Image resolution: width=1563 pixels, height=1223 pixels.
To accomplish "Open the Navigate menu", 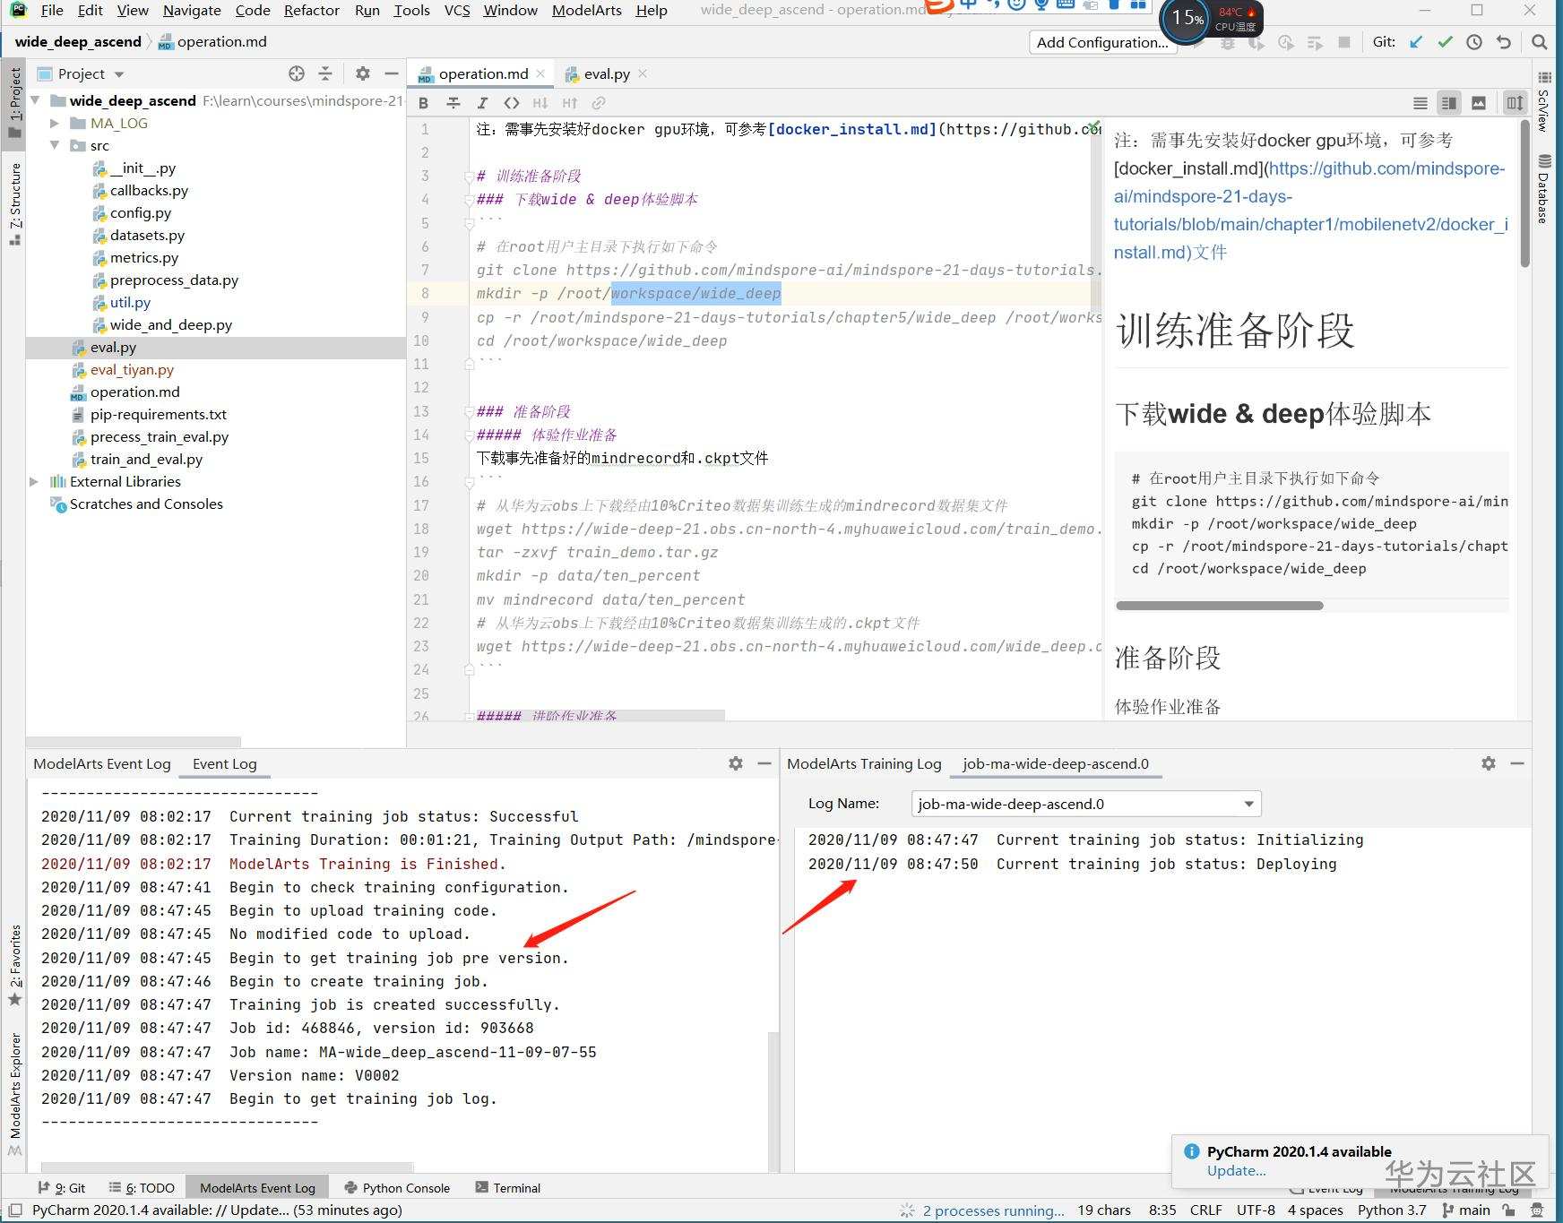I will click(192, 11).
